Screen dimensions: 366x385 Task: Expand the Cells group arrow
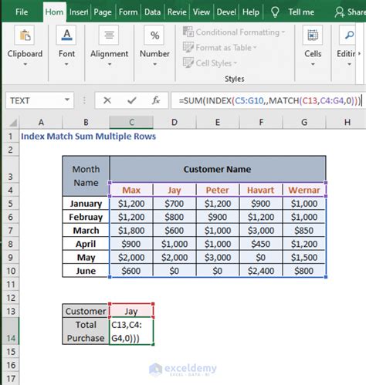tap(313, 64)
